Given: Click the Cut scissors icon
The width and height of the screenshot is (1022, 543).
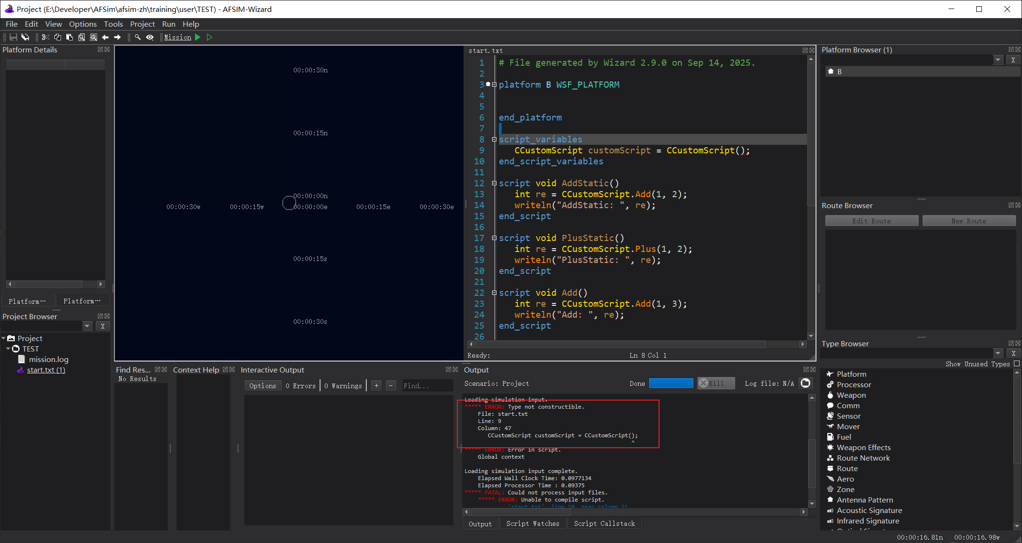Looking at the screenshot, I should 46,37.
